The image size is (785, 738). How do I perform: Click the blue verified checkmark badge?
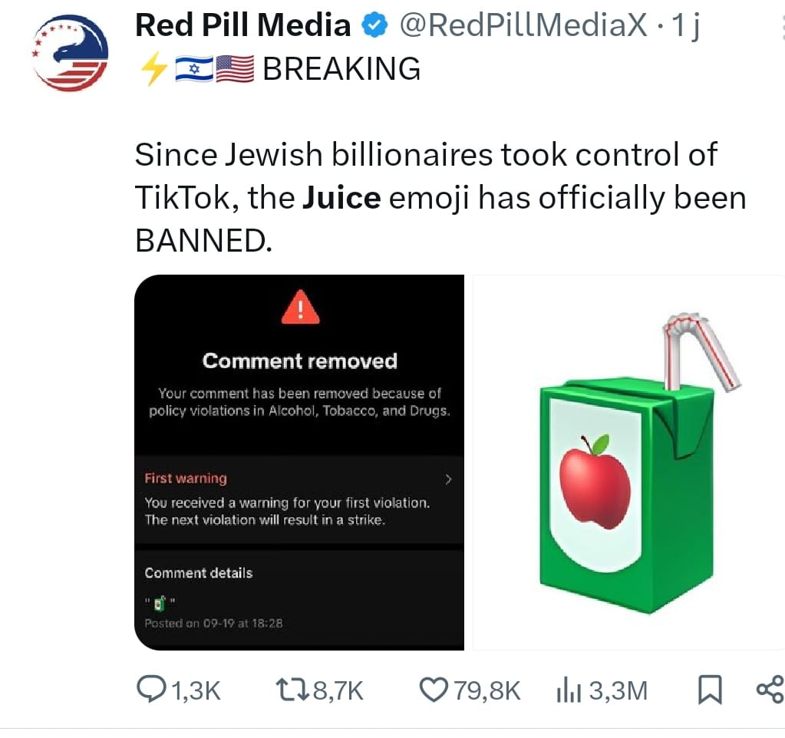tap(374, 27)
